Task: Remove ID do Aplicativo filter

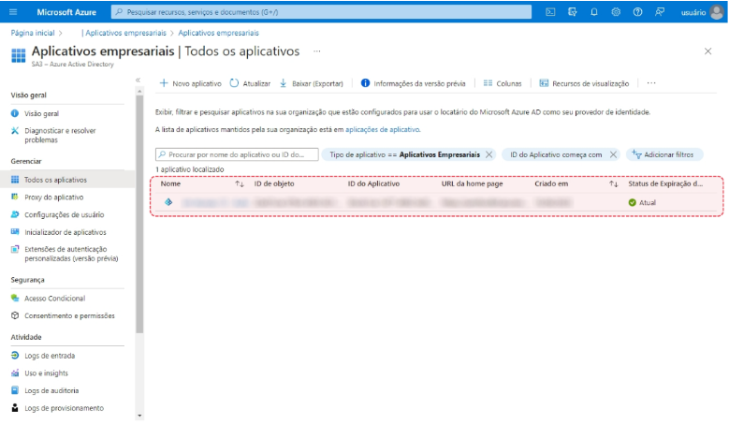Action: (x=613, y=154)
